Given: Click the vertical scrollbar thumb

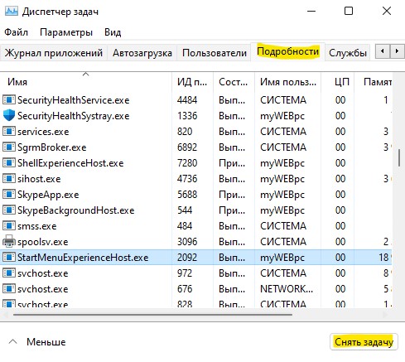Looking at the screenshot, I should [399, 158].
